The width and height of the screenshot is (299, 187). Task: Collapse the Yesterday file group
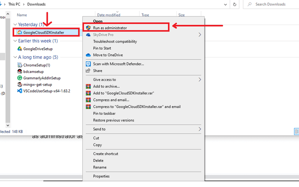(x=15, y=25)
